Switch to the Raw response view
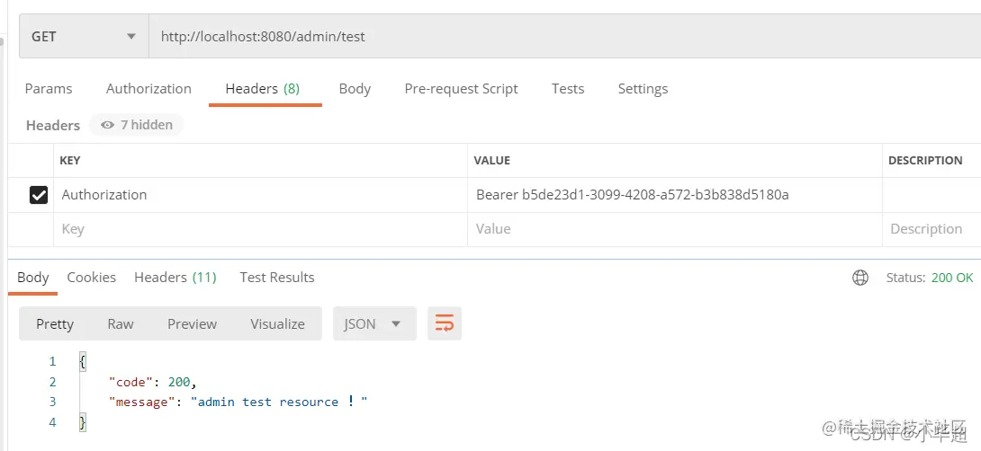Screen dimensions: 981x451 click(120, 323)
